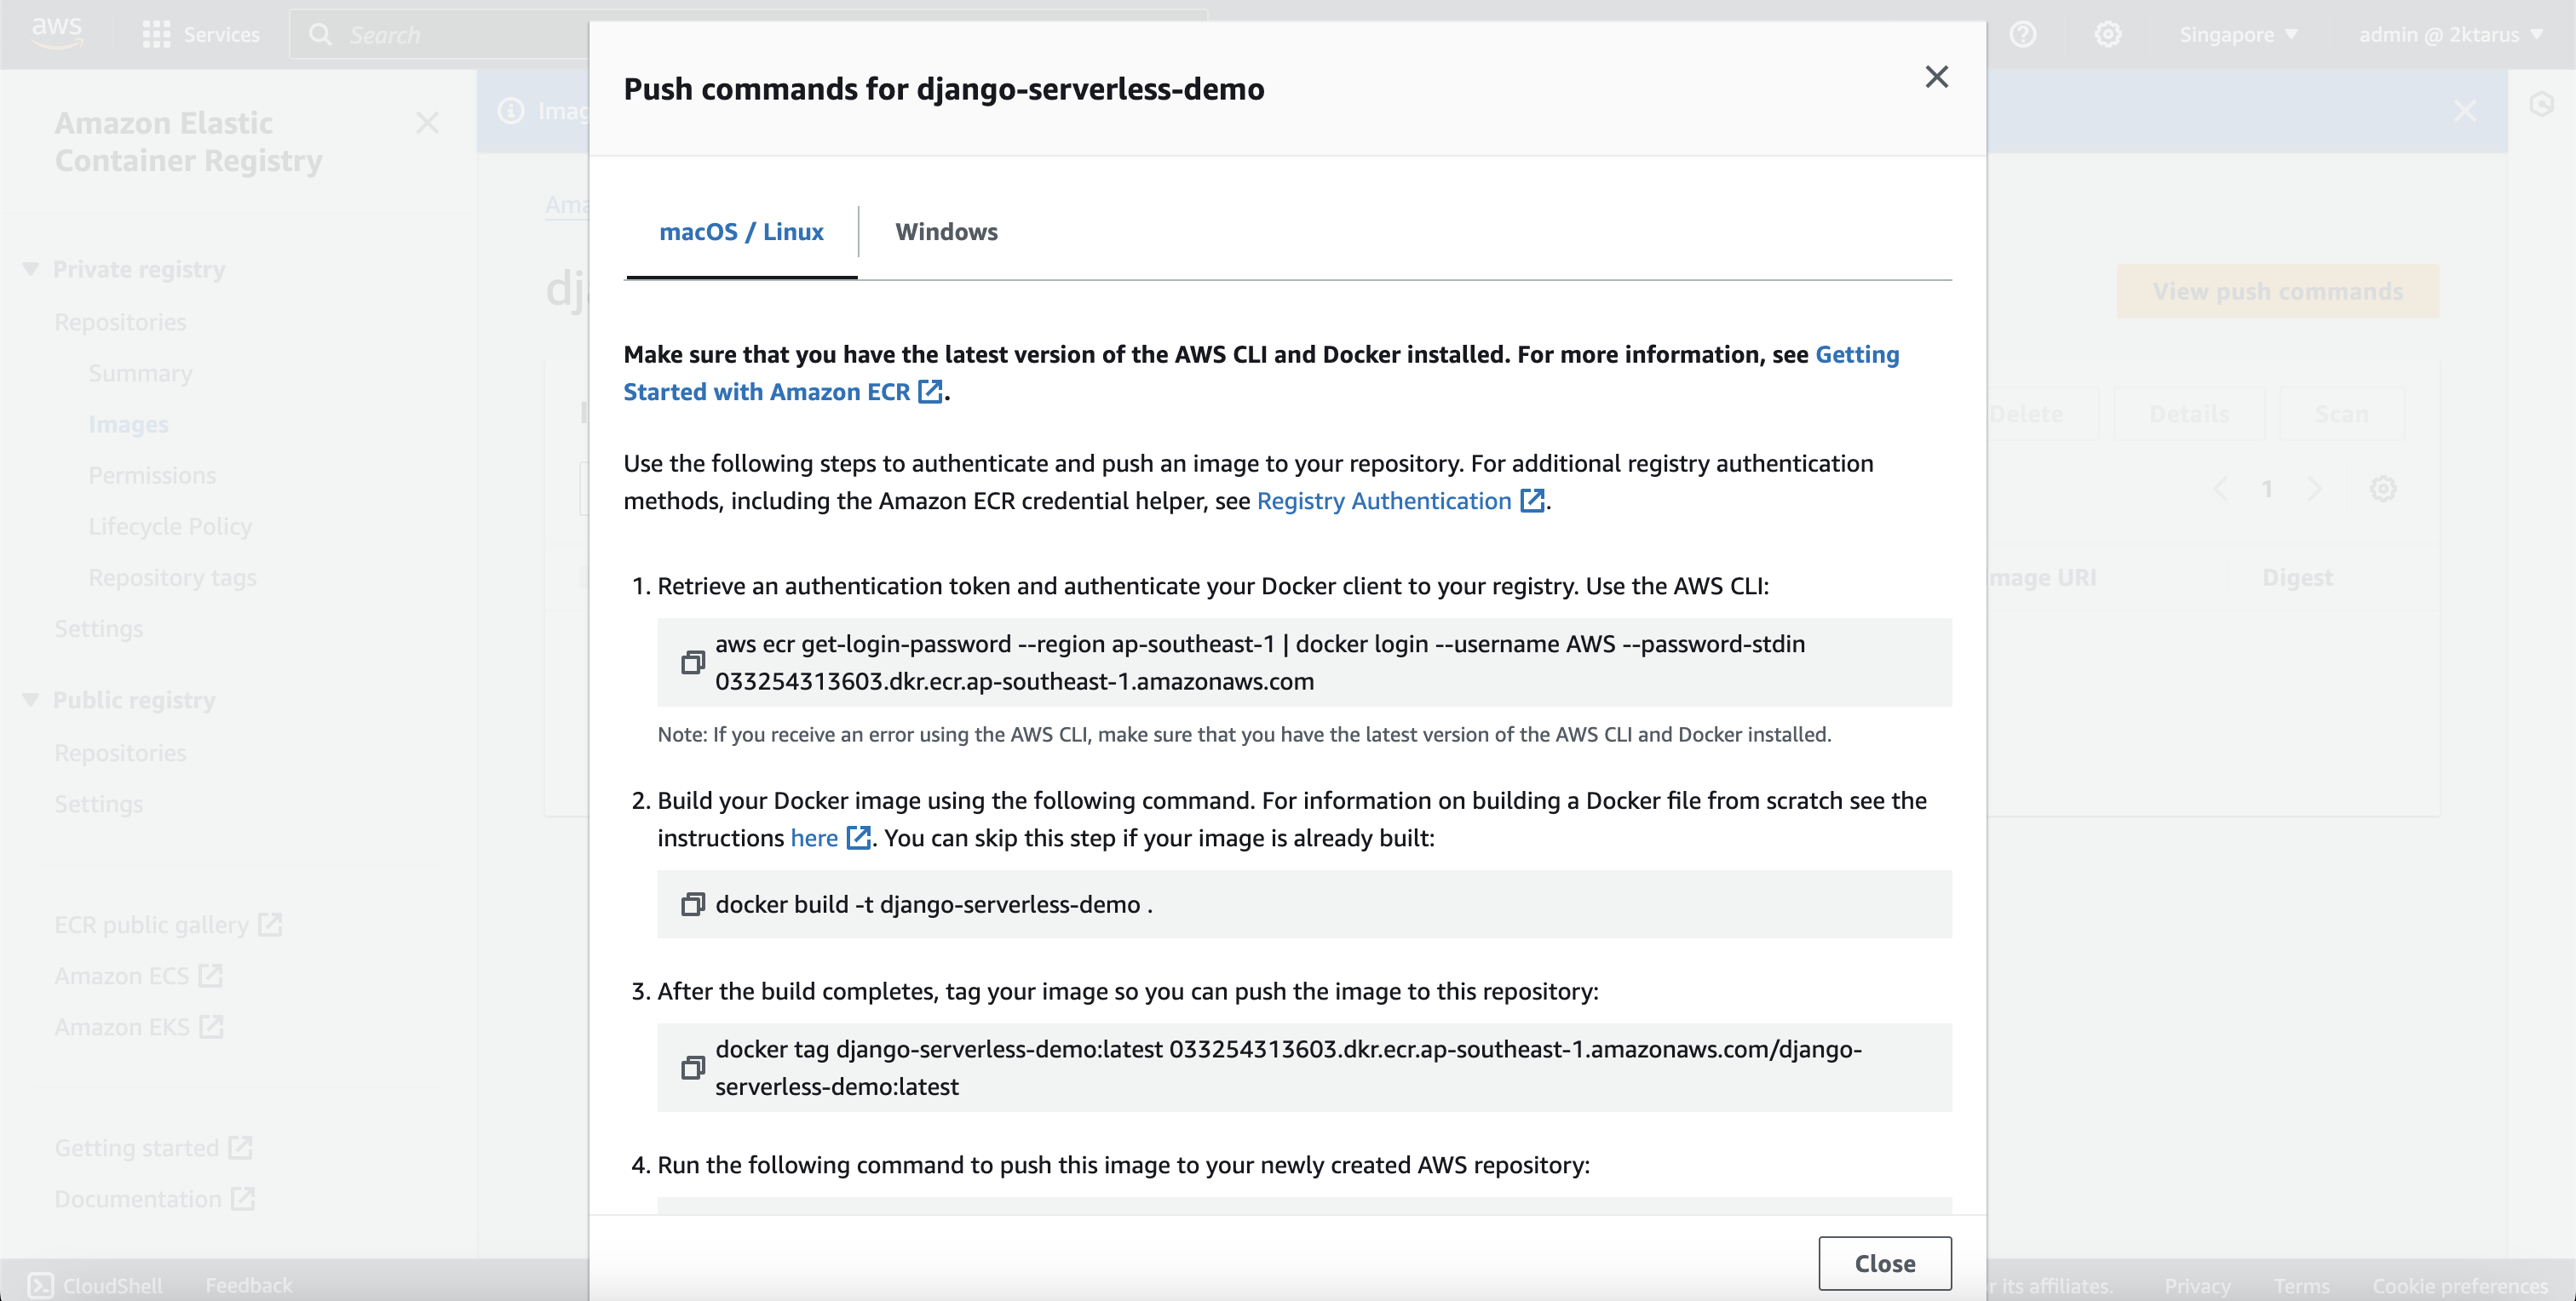
Task: Click the AWS logo in the header
Action: pyautogui.click(x=57, y=33)
